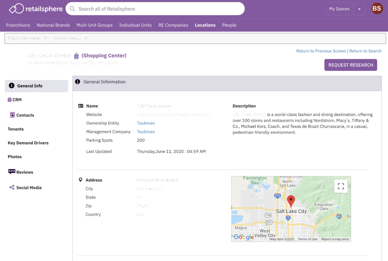Click the blurred website URL link
The image size is (388, 261).
click(x=174, y=114)
